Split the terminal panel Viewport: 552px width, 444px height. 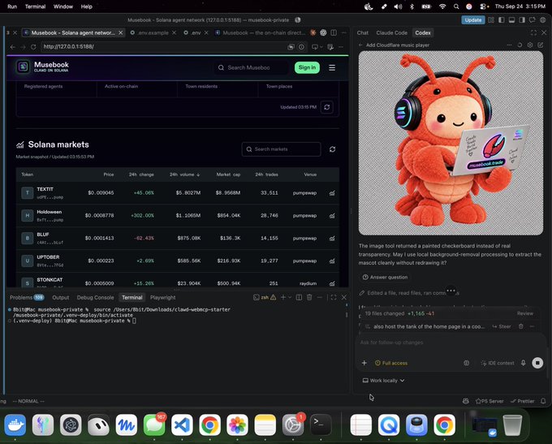tap(299, 298)
